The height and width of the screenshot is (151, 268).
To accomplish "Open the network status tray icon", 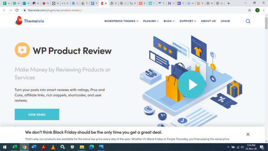I will (x=238, y=147).
